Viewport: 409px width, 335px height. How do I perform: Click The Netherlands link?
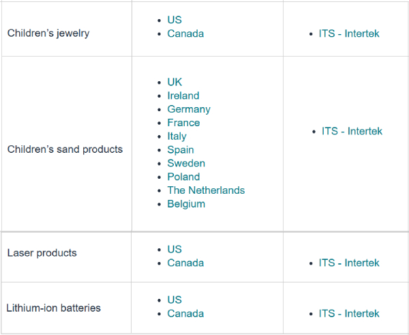tap(206, 190)
